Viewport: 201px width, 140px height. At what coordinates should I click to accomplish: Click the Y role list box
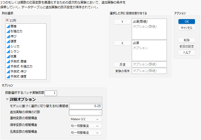[149, 29]
